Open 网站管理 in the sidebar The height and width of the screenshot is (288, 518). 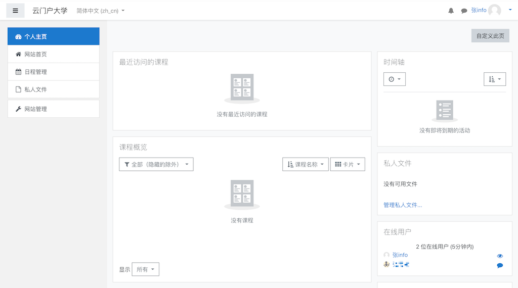(x=54, y=109)
